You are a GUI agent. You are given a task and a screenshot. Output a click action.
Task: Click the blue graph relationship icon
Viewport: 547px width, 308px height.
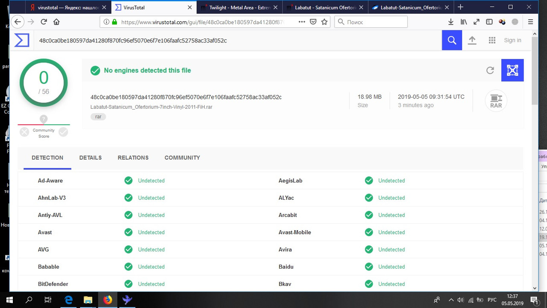coord(512,70)
